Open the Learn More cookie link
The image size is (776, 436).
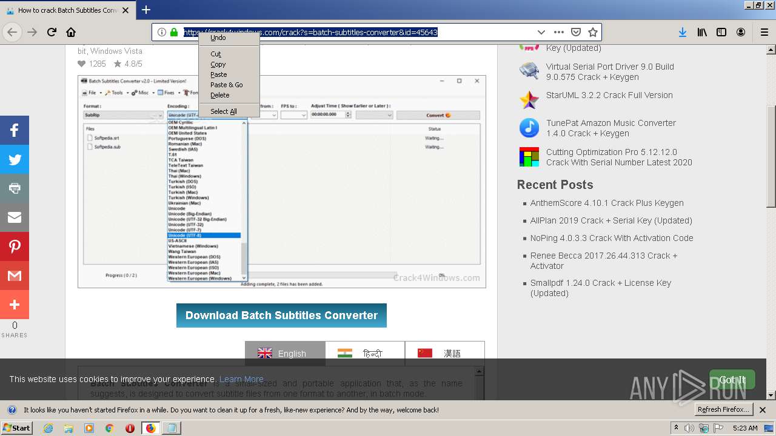(x=241, y=379)
